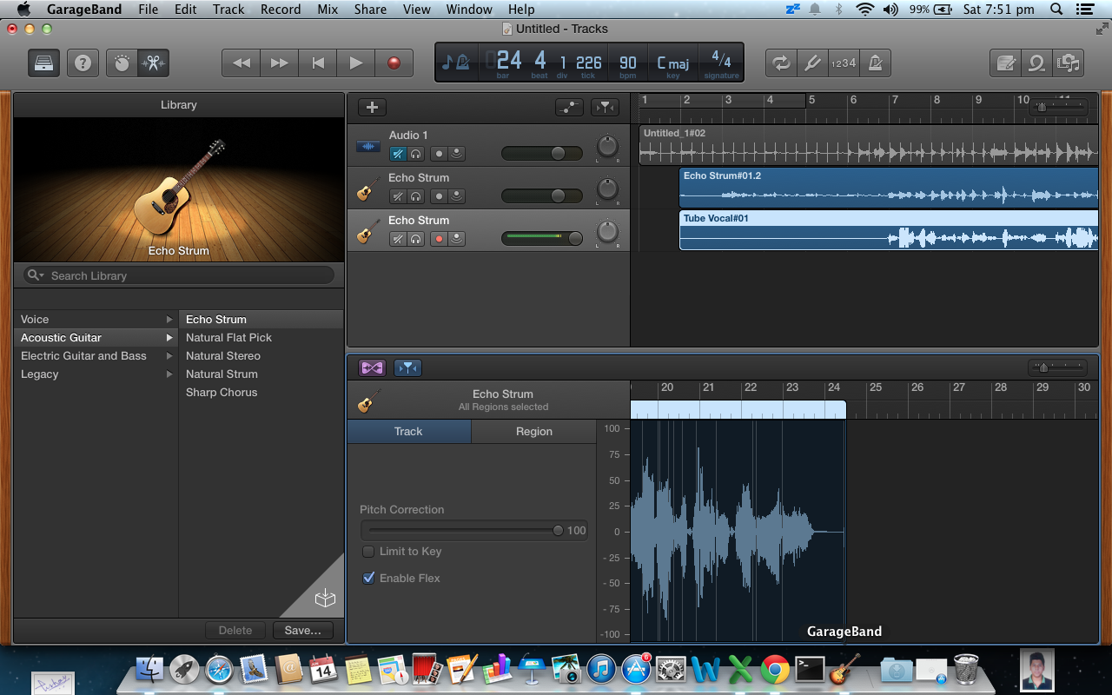Click the Rewind transport button

242,63
